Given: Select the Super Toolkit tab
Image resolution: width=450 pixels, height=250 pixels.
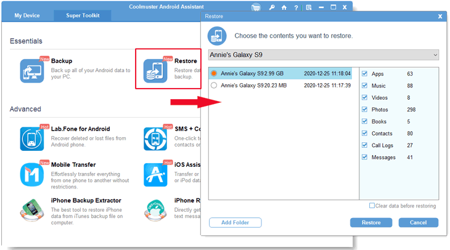Looking at the screenshot, I should pos(84,15).
